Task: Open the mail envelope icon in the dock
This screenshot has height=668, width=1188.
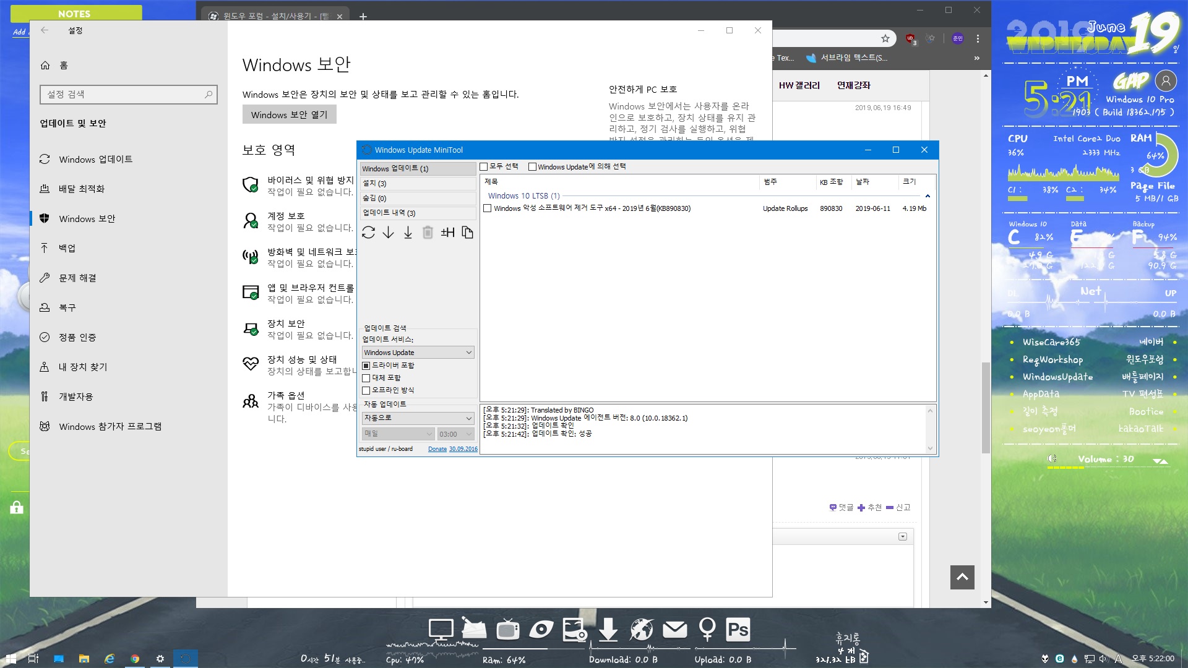Action: 675,630
